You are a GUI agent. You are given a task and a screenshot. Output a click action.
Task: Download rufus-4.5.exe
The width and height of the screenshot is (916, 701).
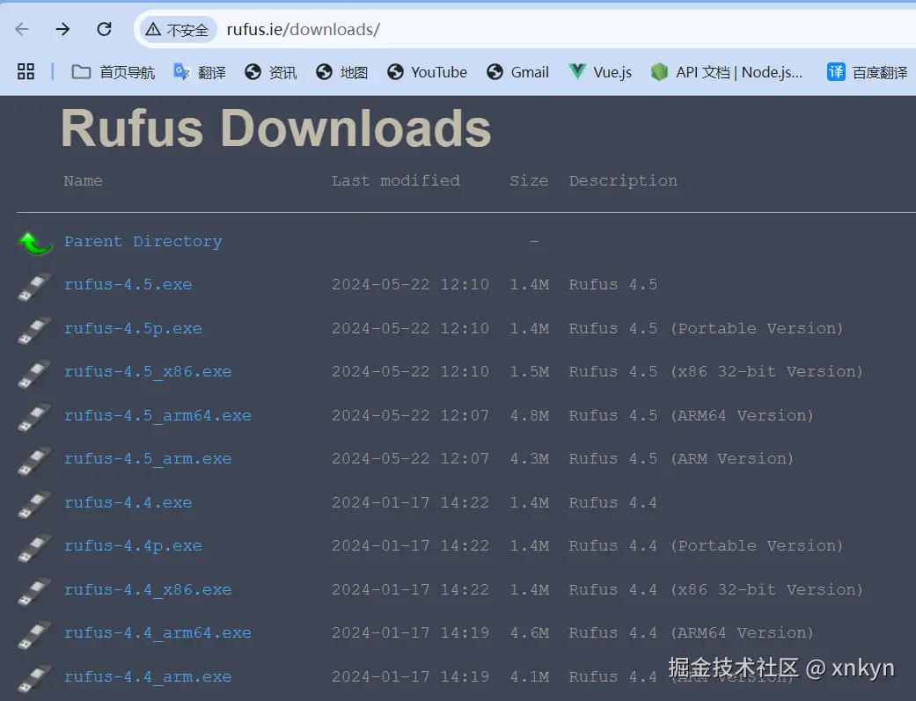128,285
